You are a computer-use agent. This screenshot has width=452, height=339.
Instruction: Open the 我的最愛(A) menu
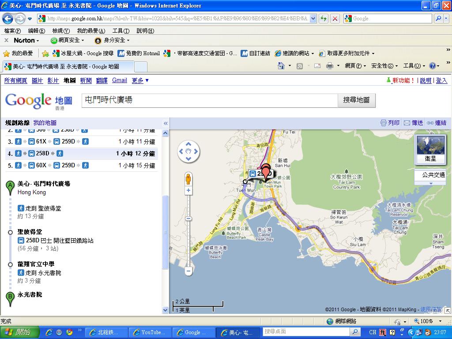91,31
